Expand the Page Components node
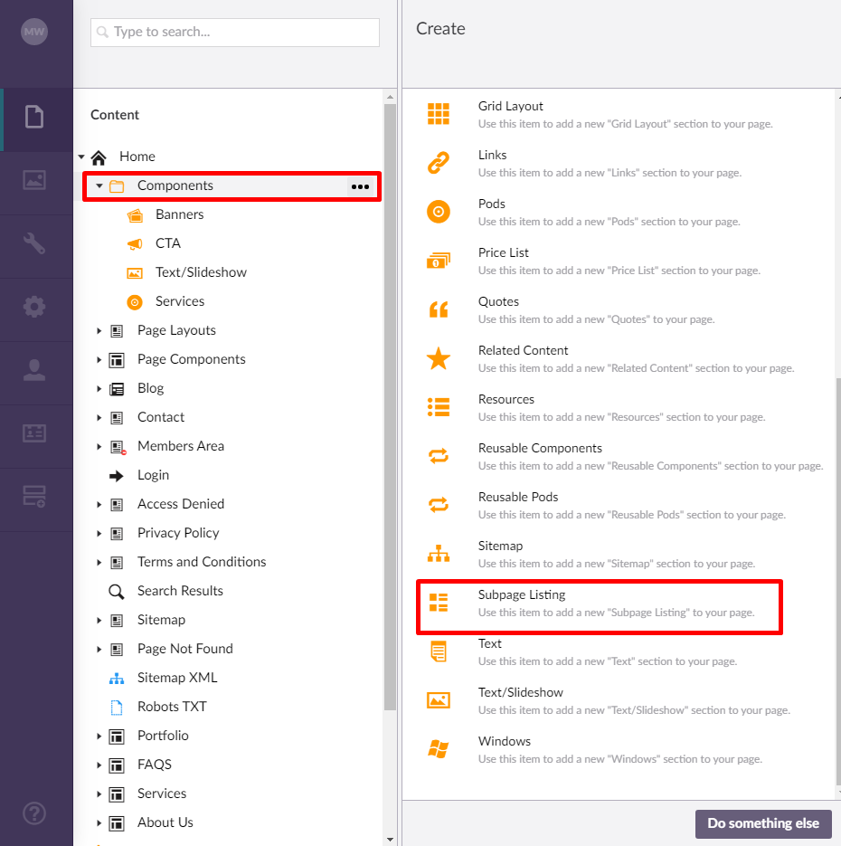The image size is (841, 846). click(99, 360)
